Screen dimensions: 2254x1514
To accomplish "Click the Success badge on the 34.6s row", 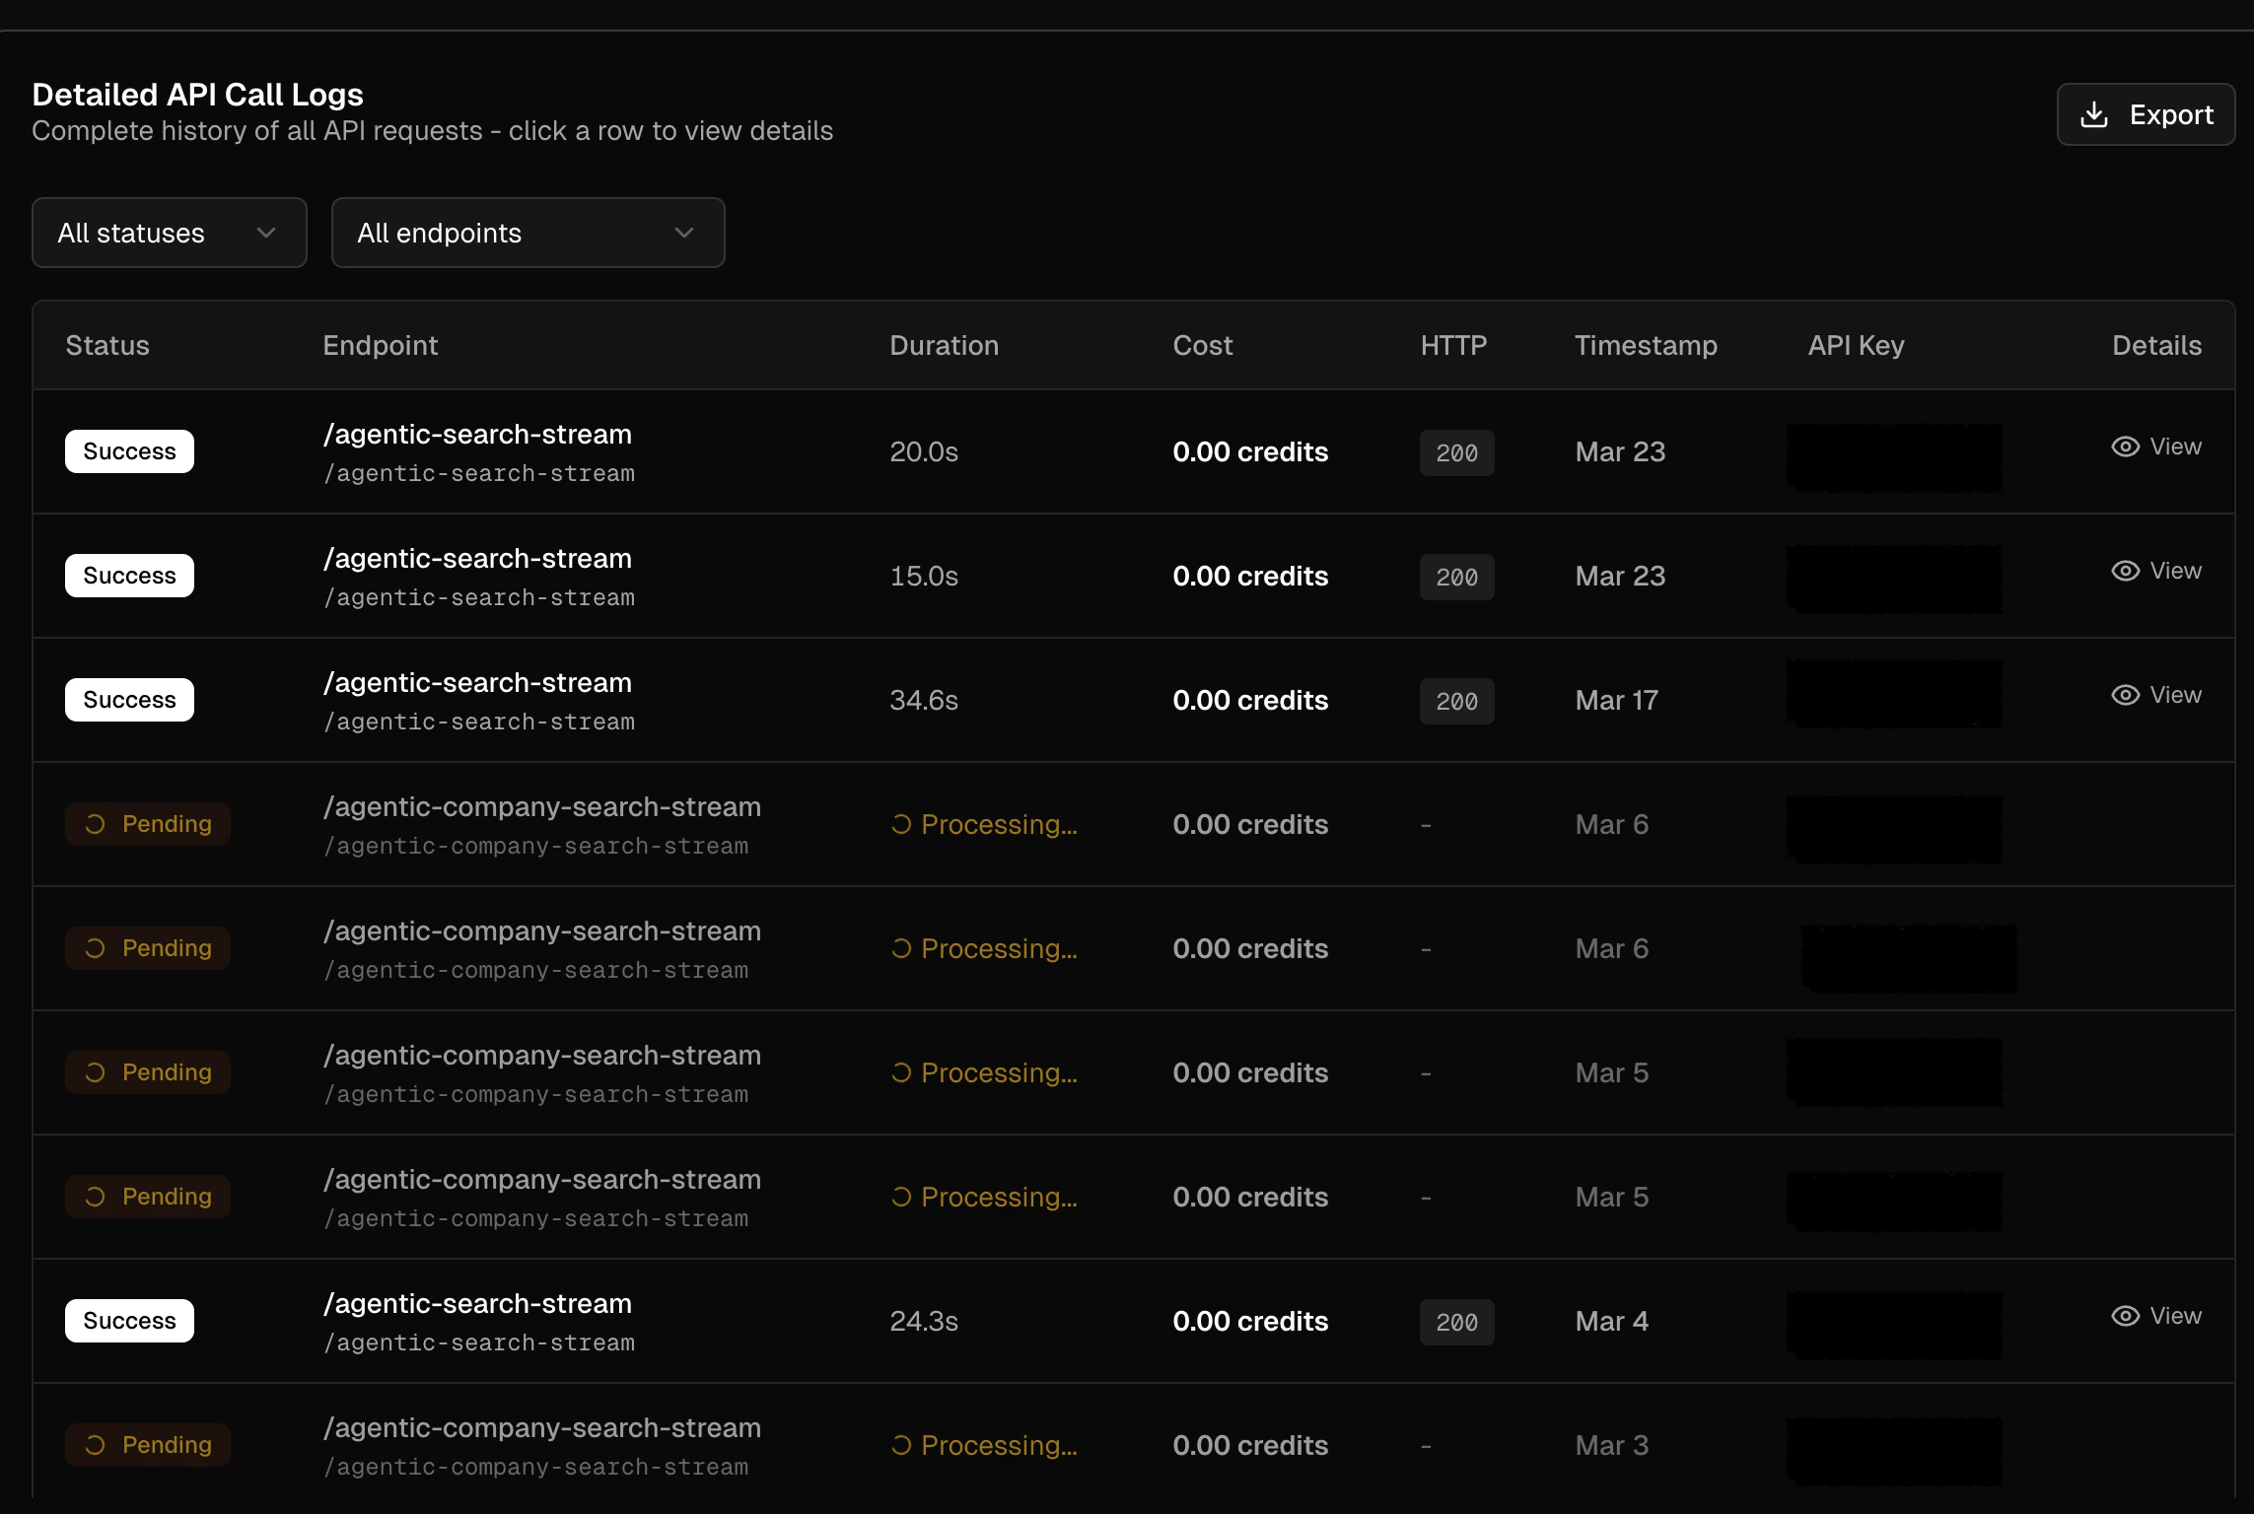I will coord(128,699).
